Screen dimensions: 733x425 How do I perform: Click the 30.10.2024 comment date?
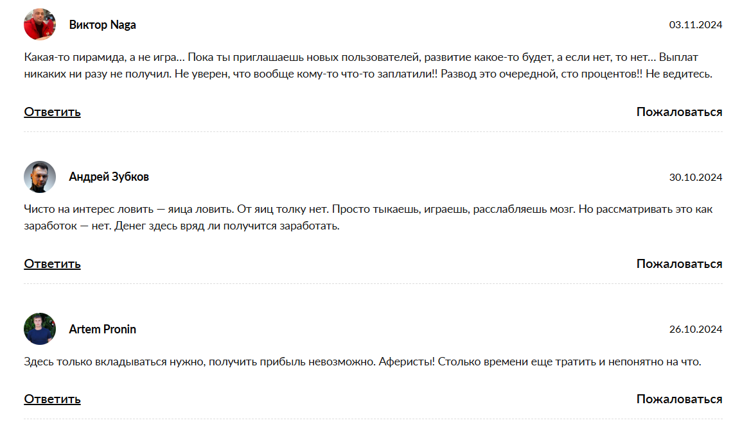(x=695, y=178)
